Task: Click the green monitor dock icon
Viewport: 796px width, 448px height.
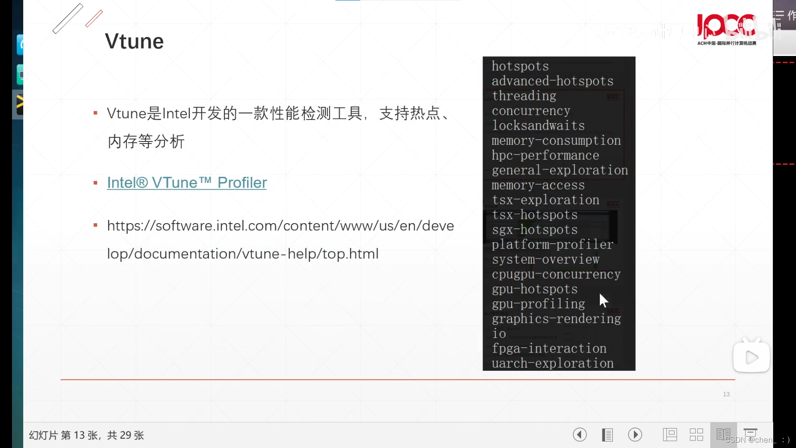Action: pyautogui.click(x=19, y=75)
